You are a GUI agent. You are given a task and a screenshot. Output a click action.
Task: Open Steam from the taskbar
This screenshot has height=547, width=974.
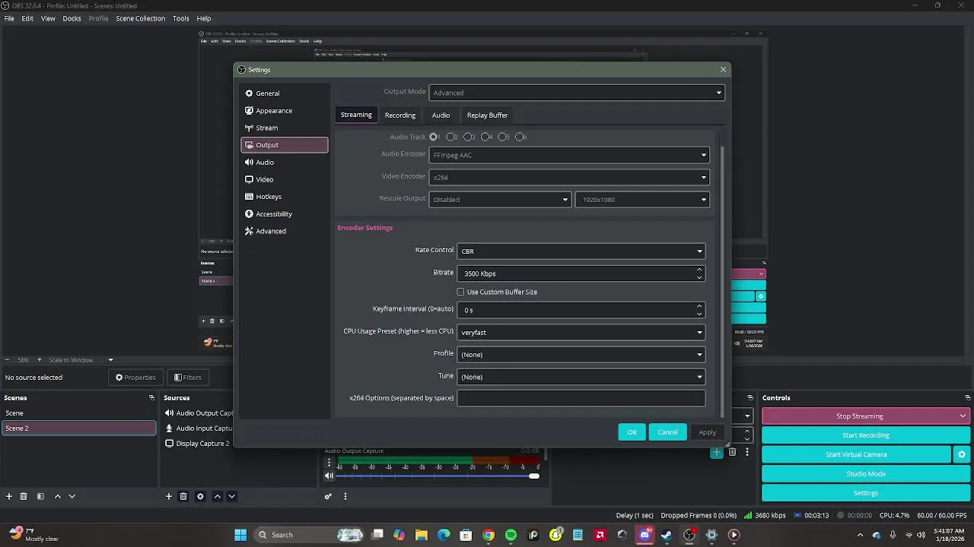tap(667, 535)
